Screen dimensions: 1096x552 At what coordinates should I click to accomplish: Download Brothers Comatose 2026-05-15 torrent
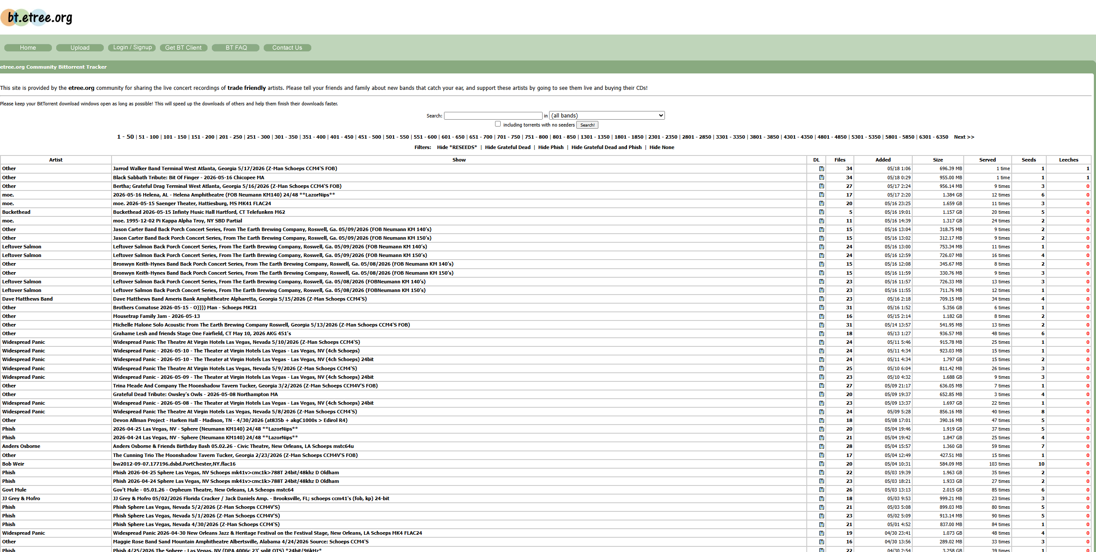[x=821, y=308]
